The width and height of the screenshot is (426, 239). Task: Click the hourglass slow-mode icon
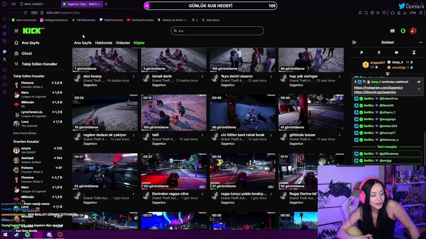[414, 52]
